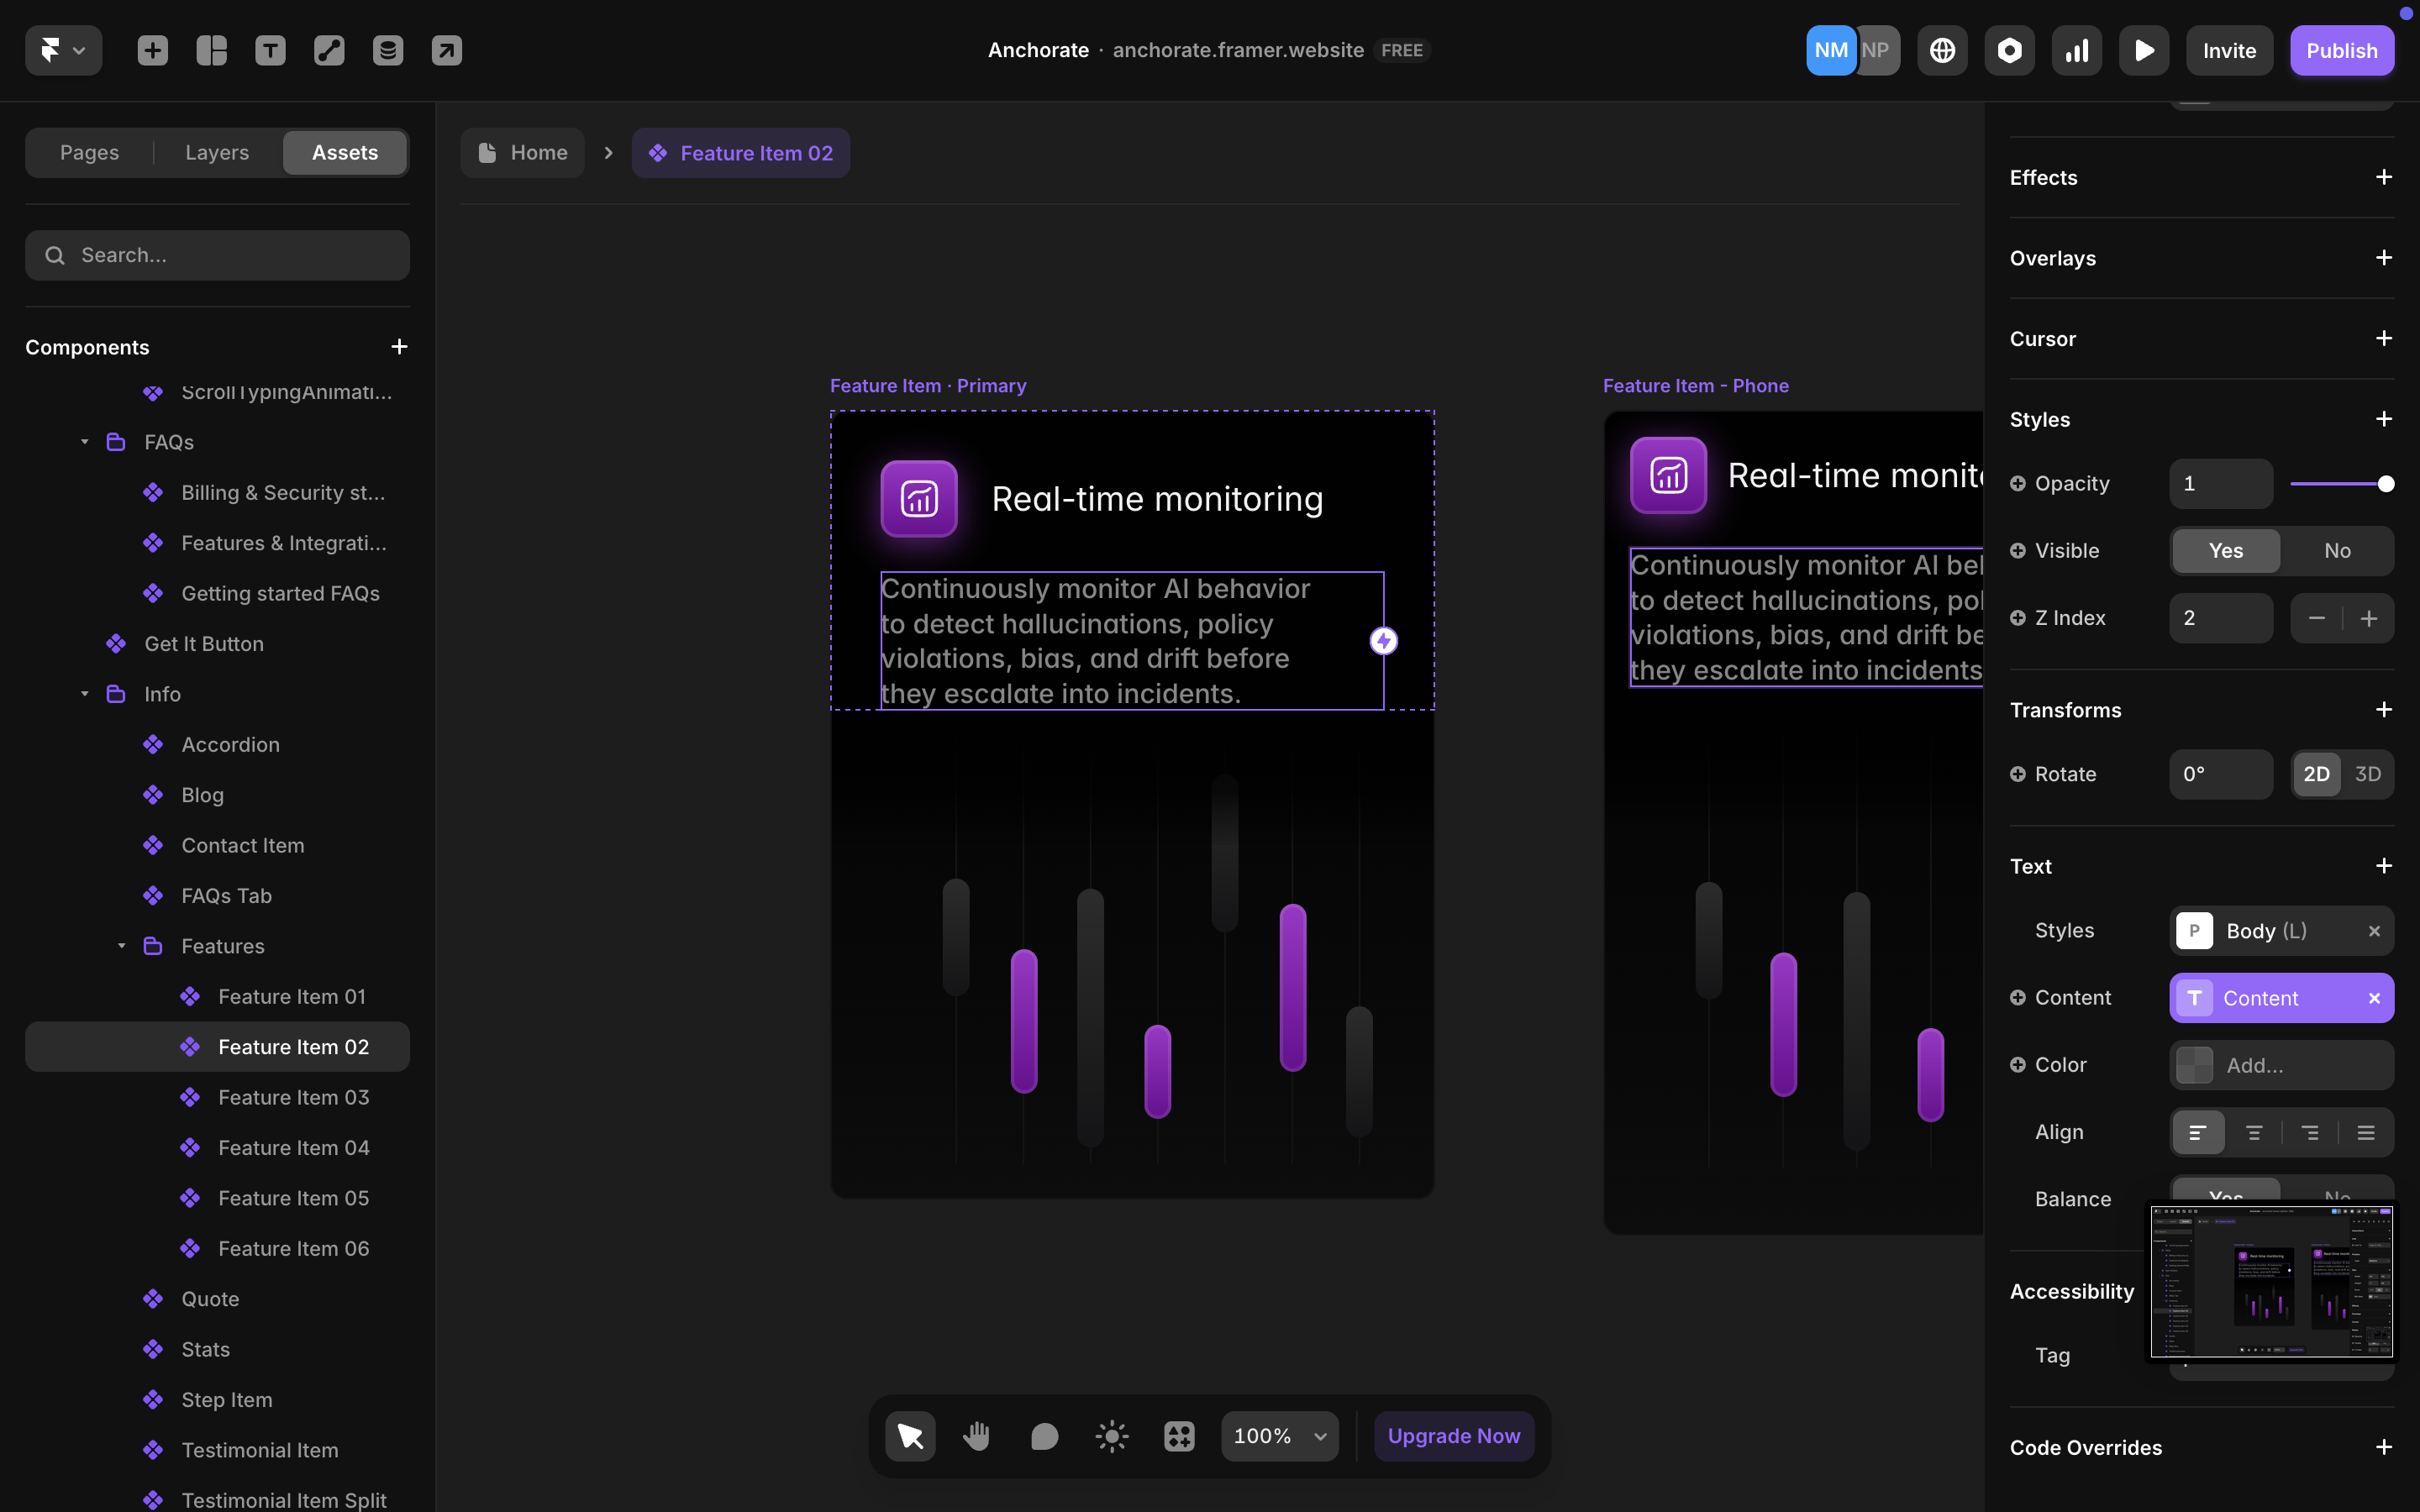Image resolution: width=2420 pixels, height=1512 pixels.
Task: Select the Hand pan tool
Action: [x=976, y=1436]
